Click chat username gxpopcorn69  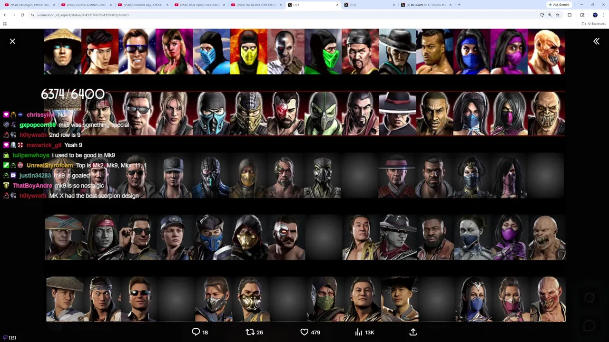coord(38,124)
